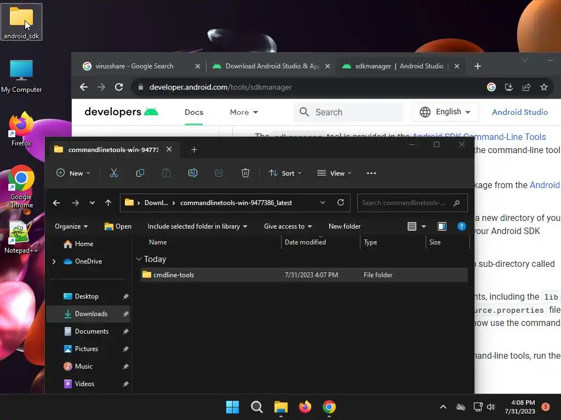Click the Cut scissors icon in Explorer
Image resolution: width=561 pixels, height=420 pixels.
coord(114,173)
